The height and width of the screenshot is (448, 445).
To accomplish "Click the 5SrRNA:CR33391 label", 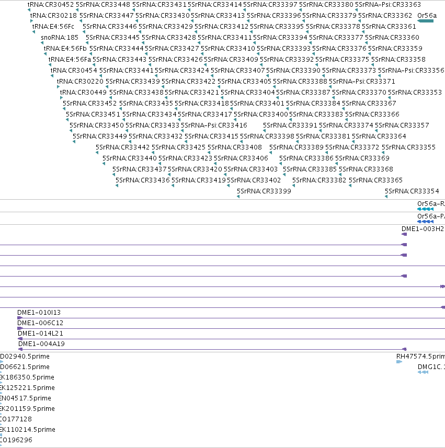I will coord(290,125).
